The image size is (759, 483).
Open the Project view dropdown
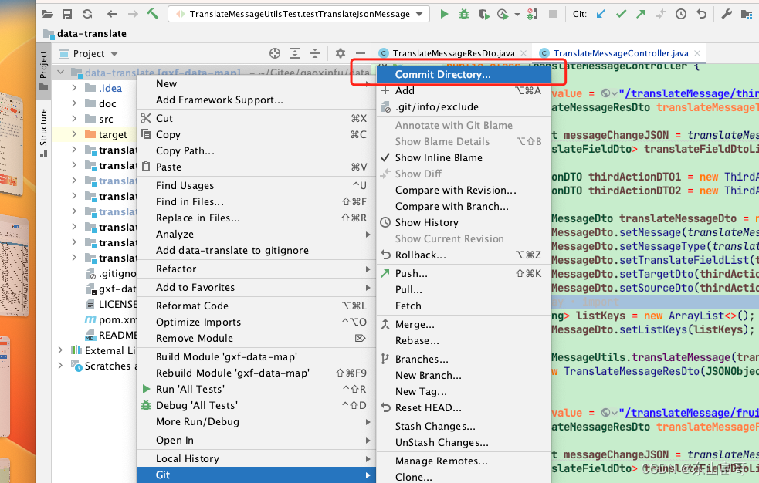pos(114,54)
